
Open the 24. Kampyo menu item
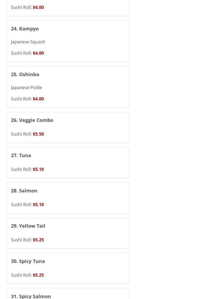point(25,29)
